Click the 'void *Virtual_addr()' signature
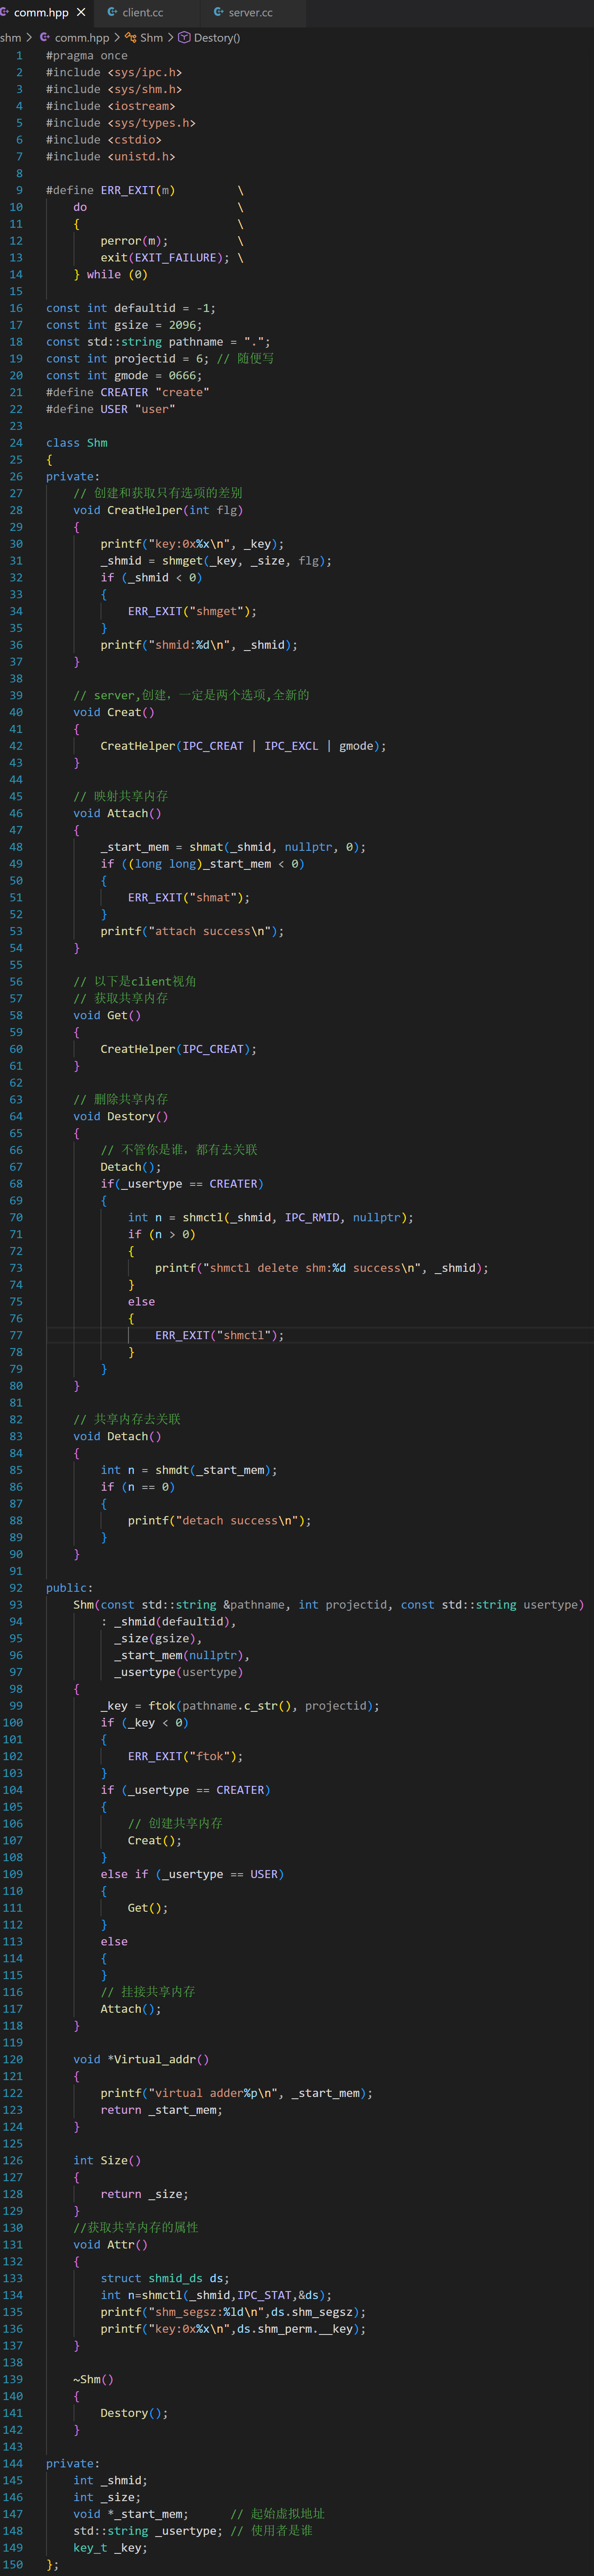 [x=141, y=2059]
